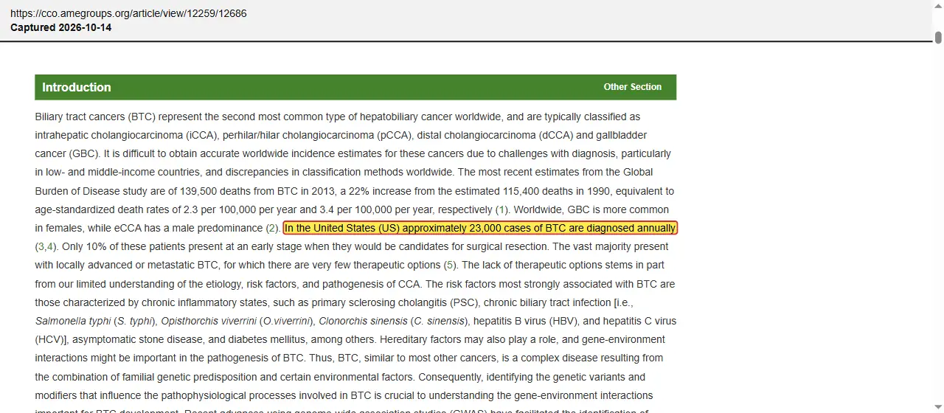Viewport: 944px width, 413px height.
Task: Open citation reference 4
Action: coord(51,247)
